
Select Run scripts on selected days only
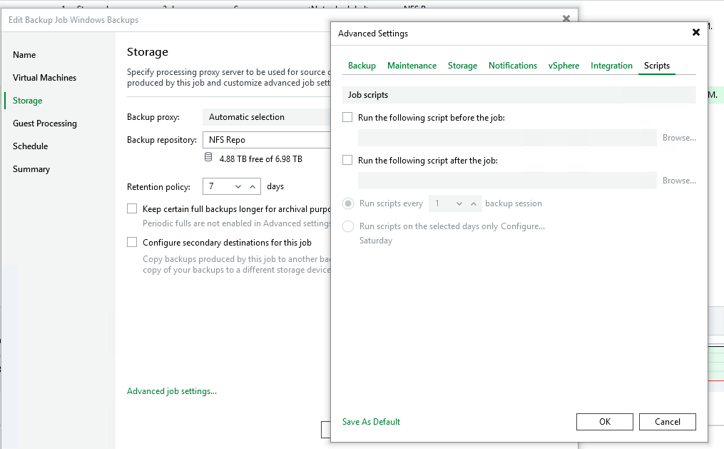tap(348, 227)
